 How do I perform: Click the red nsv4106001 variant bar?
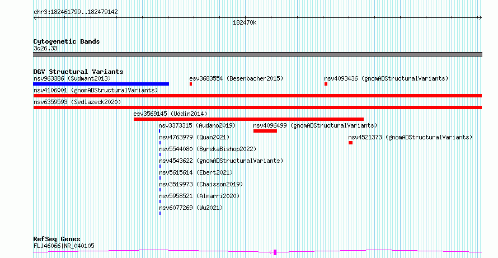tap(257, 96)
